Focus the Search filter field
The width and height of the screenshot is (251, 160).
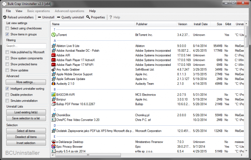26,46
